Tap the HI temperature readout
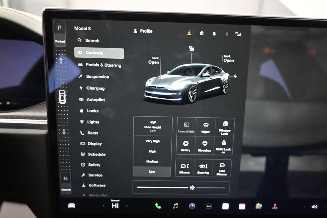327x218 pixels. (115, 205)
